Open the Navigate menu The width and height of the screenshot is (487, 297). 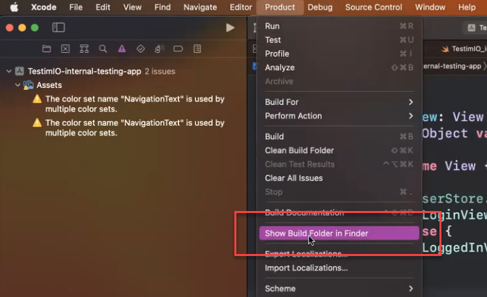click(200, 7)
